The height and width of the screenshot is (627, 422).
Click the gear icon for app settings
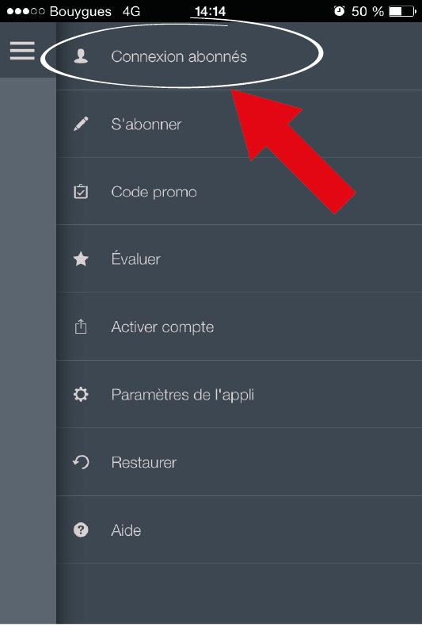(81, 395)
